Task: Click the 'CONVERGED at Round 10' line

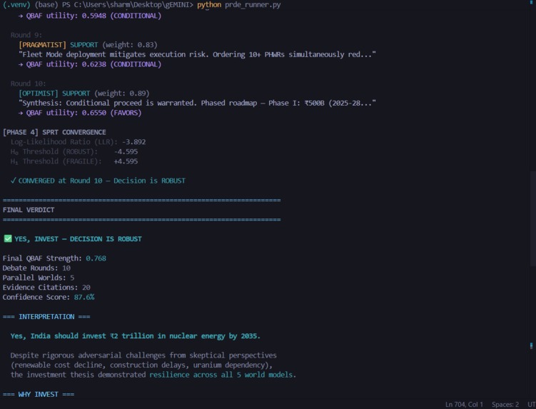Action: 98,181
